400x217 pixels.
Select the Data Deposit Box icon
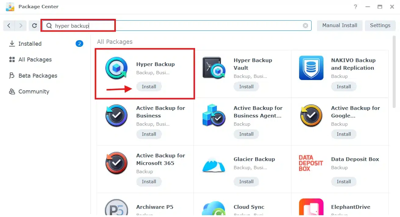(x=311, y=163)
